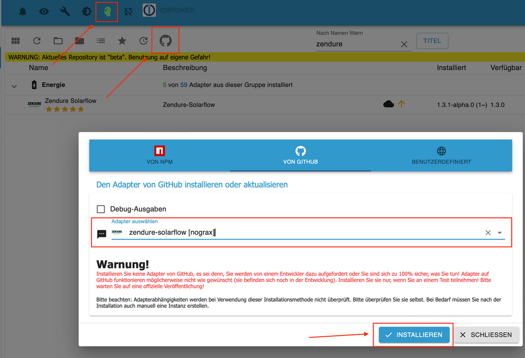Click the ioBroker logo in header
Viewport: 525px width, 358px height.
pyautogui.click(x=149, y=10)
